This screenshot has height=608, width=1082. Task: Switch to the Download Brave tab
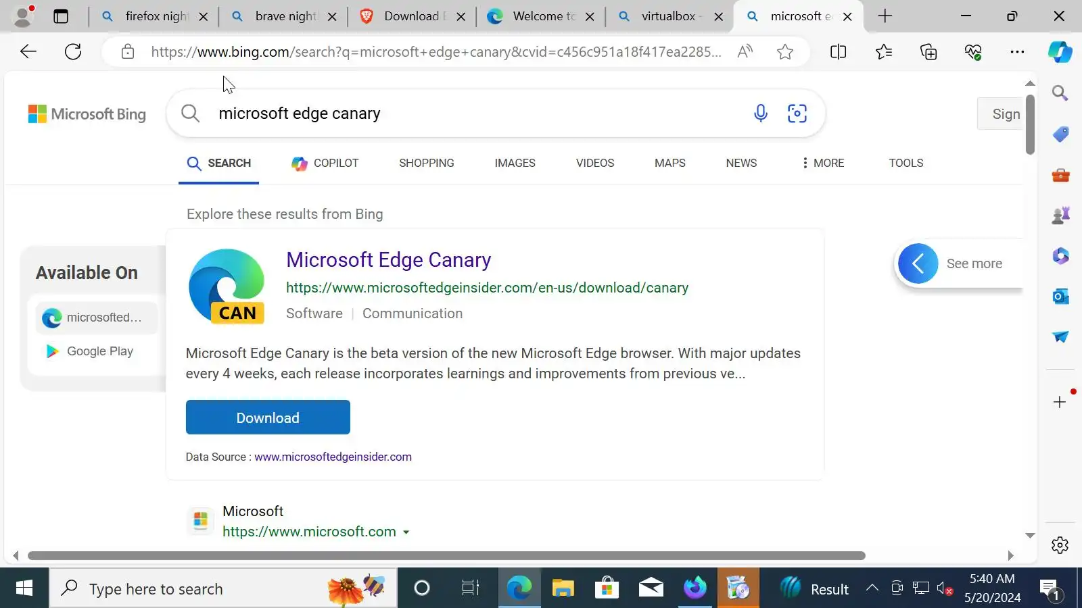(x=415, y=16)
